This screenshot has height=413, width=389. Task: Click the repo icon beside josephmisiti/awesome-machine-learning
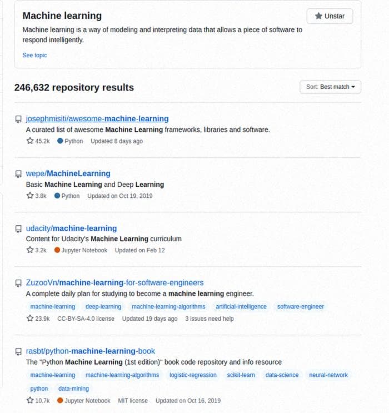pyautogui.click(x=18, y=120)
